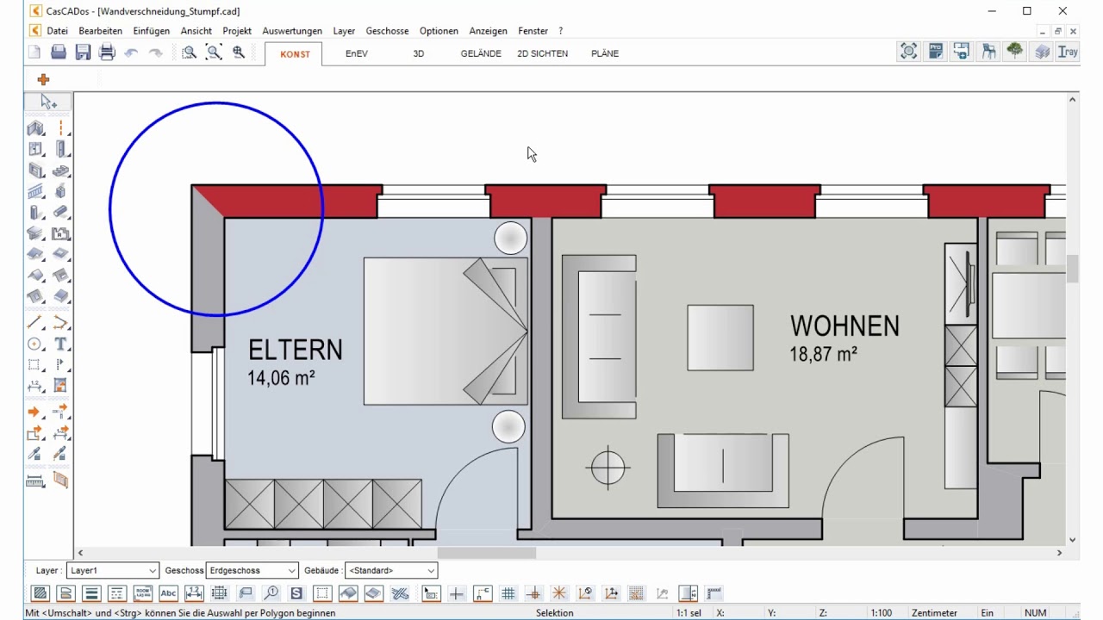Open the tree/plant catalog icon top right
The height and width of the screenshot is (620, 1103).
[1015, 52]
